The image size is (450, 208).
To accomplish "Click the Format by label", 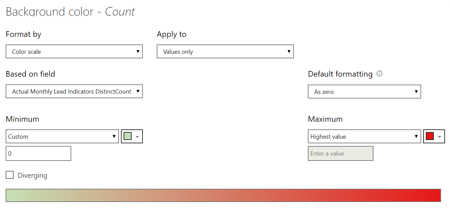I will click(24, 34).
